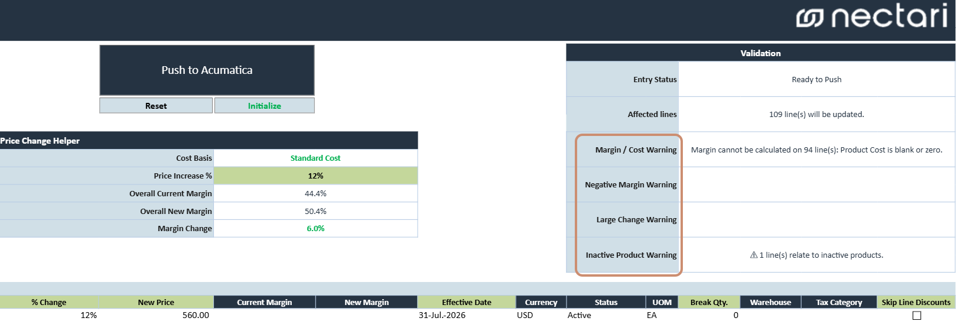Select the Margin cannot be calculated warning text
Image resolution: width=957 pixels, height=321 pixels.
coord(816,150)
